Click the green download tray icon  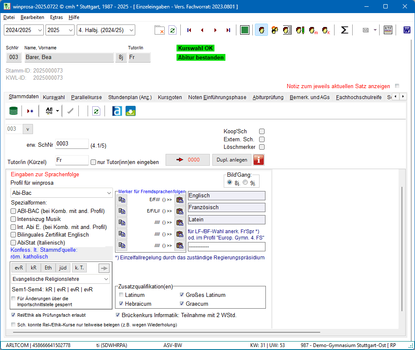tap(131, 111)
